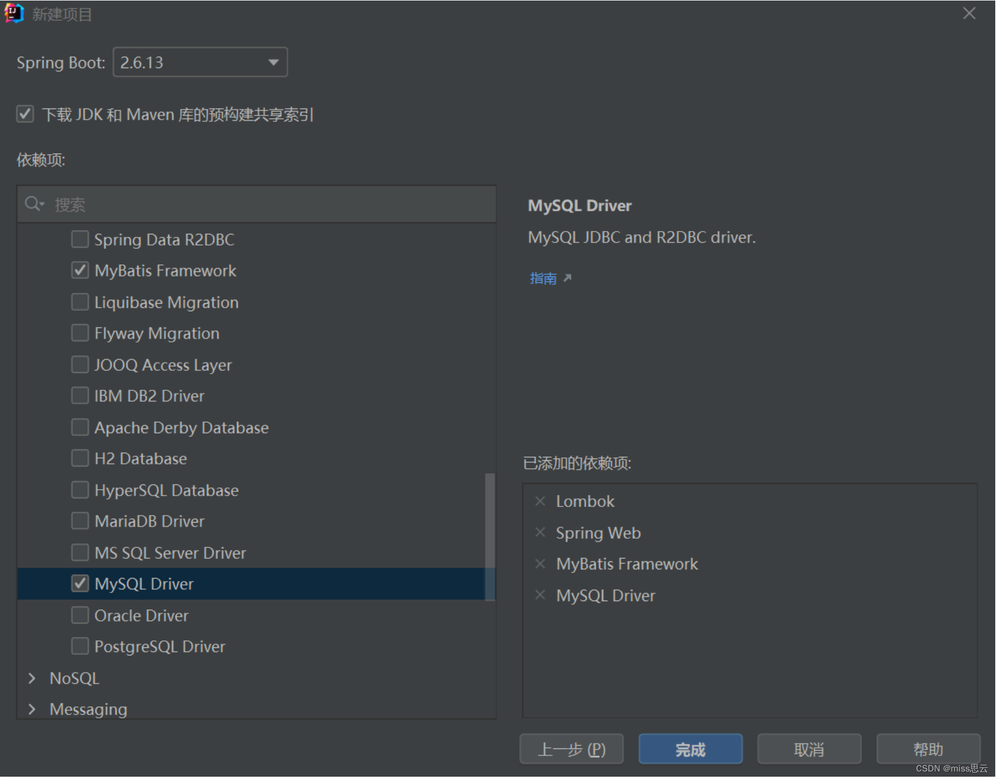Image resolution: width=997 pixels, height=779 pixels.
Task: Check IBM DB2 Driver dependency
Action: [x=80, y=396]
